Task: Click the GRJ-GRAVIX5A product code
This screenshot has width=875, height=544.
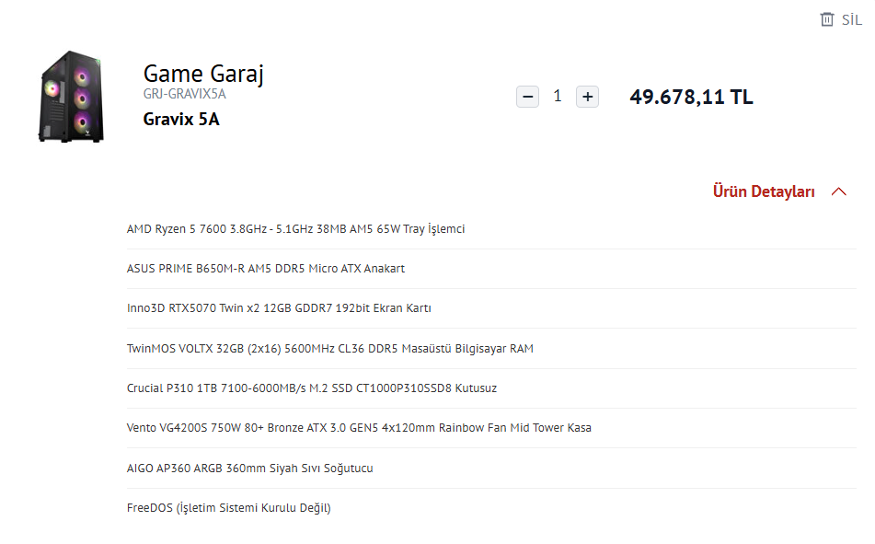Action: click(185, 94)
